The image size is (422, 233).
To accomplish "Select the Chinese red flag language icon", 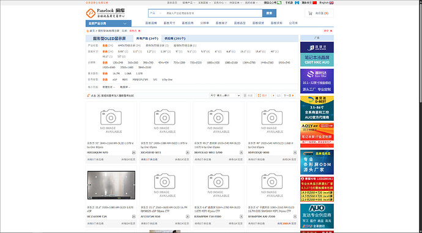I will coord(314,2).
